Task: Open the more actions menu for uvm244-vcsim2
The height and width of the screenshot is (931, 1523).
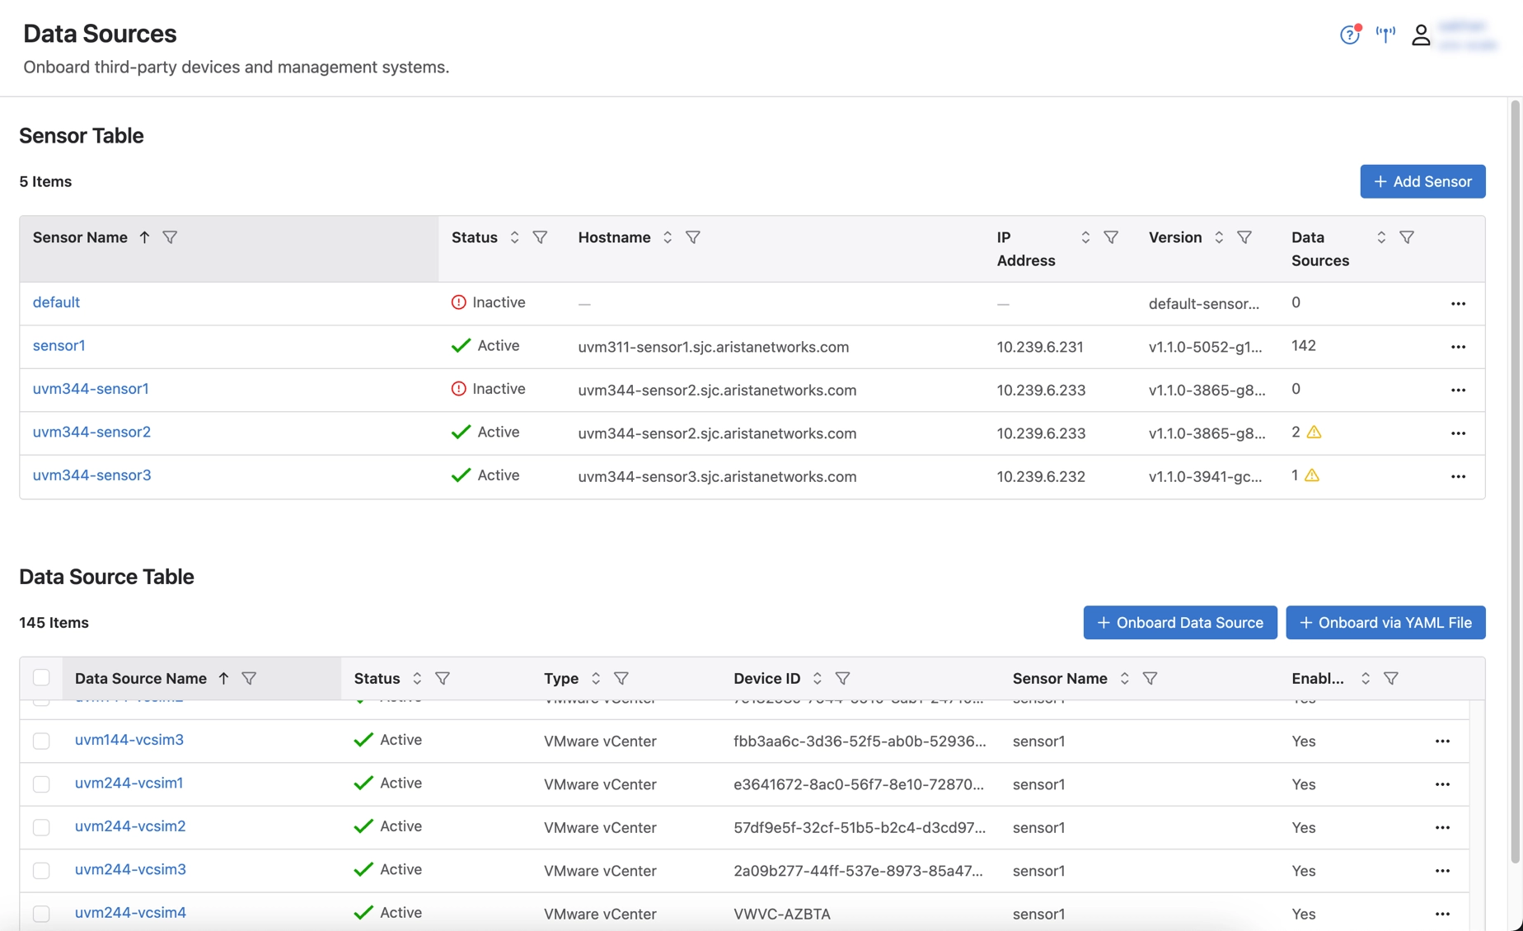Action: pyautogui.click(x=1442, y=827)
